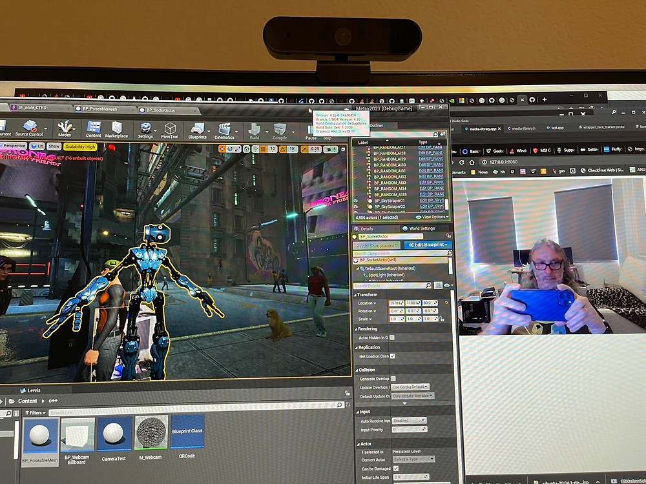Open the Content browser toolbar button
The image size is (646, 484).
click(x=94, y=129)
